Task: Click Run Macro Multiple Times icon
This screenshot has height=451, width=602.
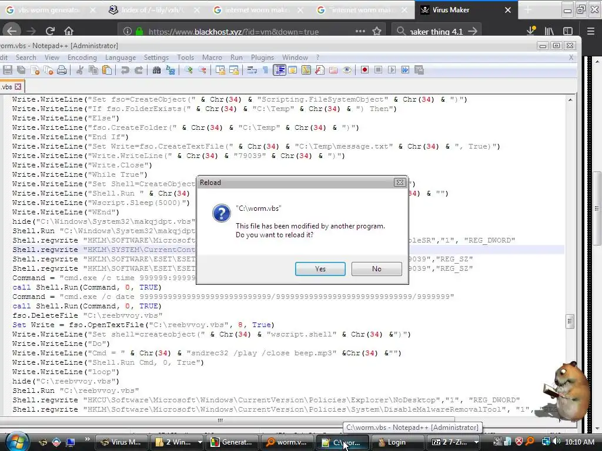Action: (406, 70)
